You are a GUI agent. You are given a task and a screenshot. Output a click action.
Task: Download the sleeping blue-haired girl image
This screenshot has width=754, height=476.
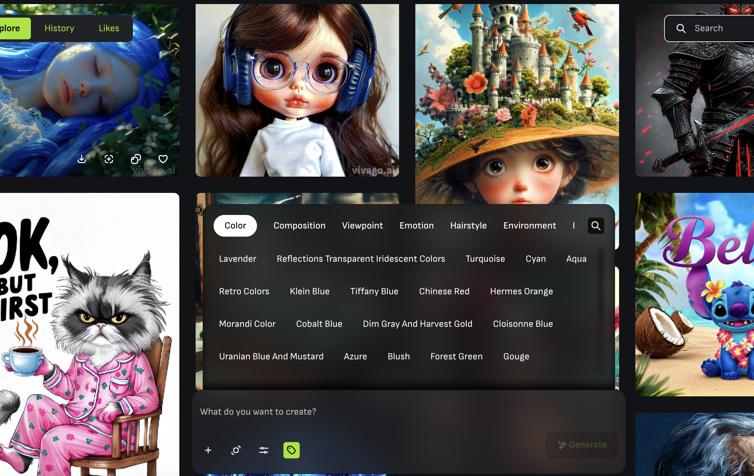pos(82,159)
